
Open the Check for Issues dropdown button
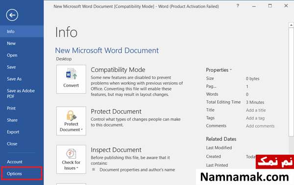point(71,160)
